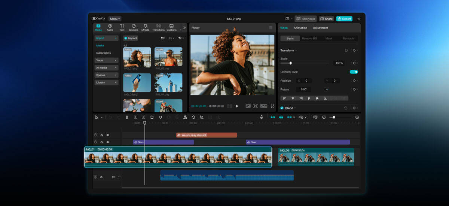The height and width of the screenshot is (206, 449).
Task: Select the Captions tool
Action: tap(171, 27)
